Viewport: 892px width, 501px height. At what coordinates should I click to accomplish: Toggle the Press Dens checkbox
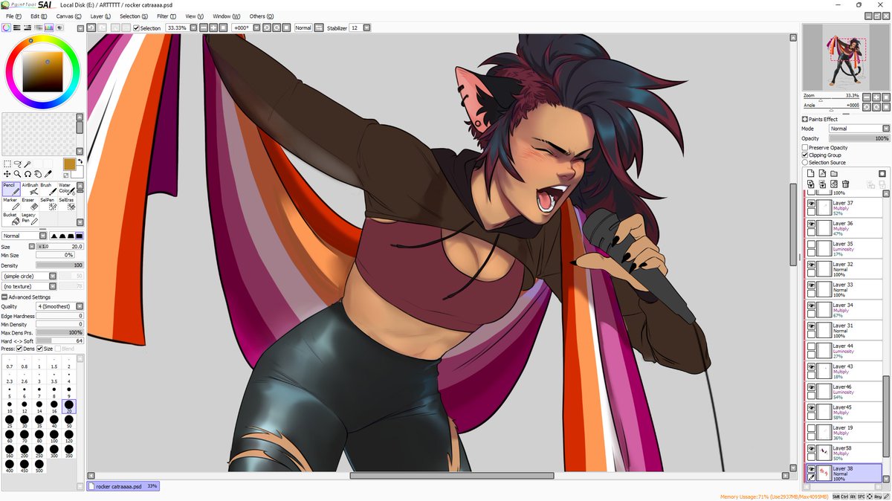tap(19, 349)
